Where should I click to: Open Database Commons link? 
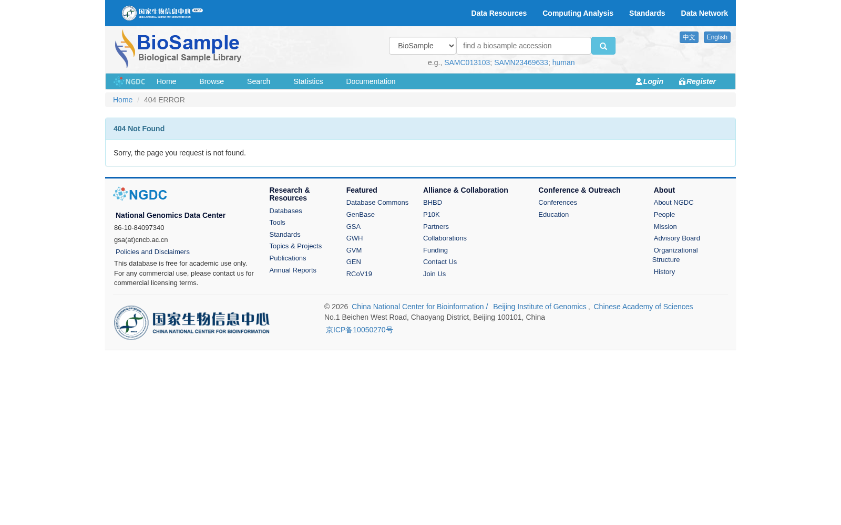coord(377,203)
